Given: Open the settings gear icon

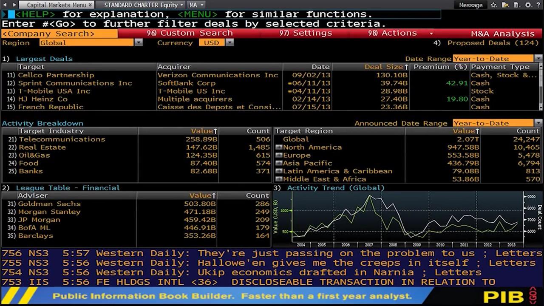Looking at the screenshot, I should click(528, 5).
